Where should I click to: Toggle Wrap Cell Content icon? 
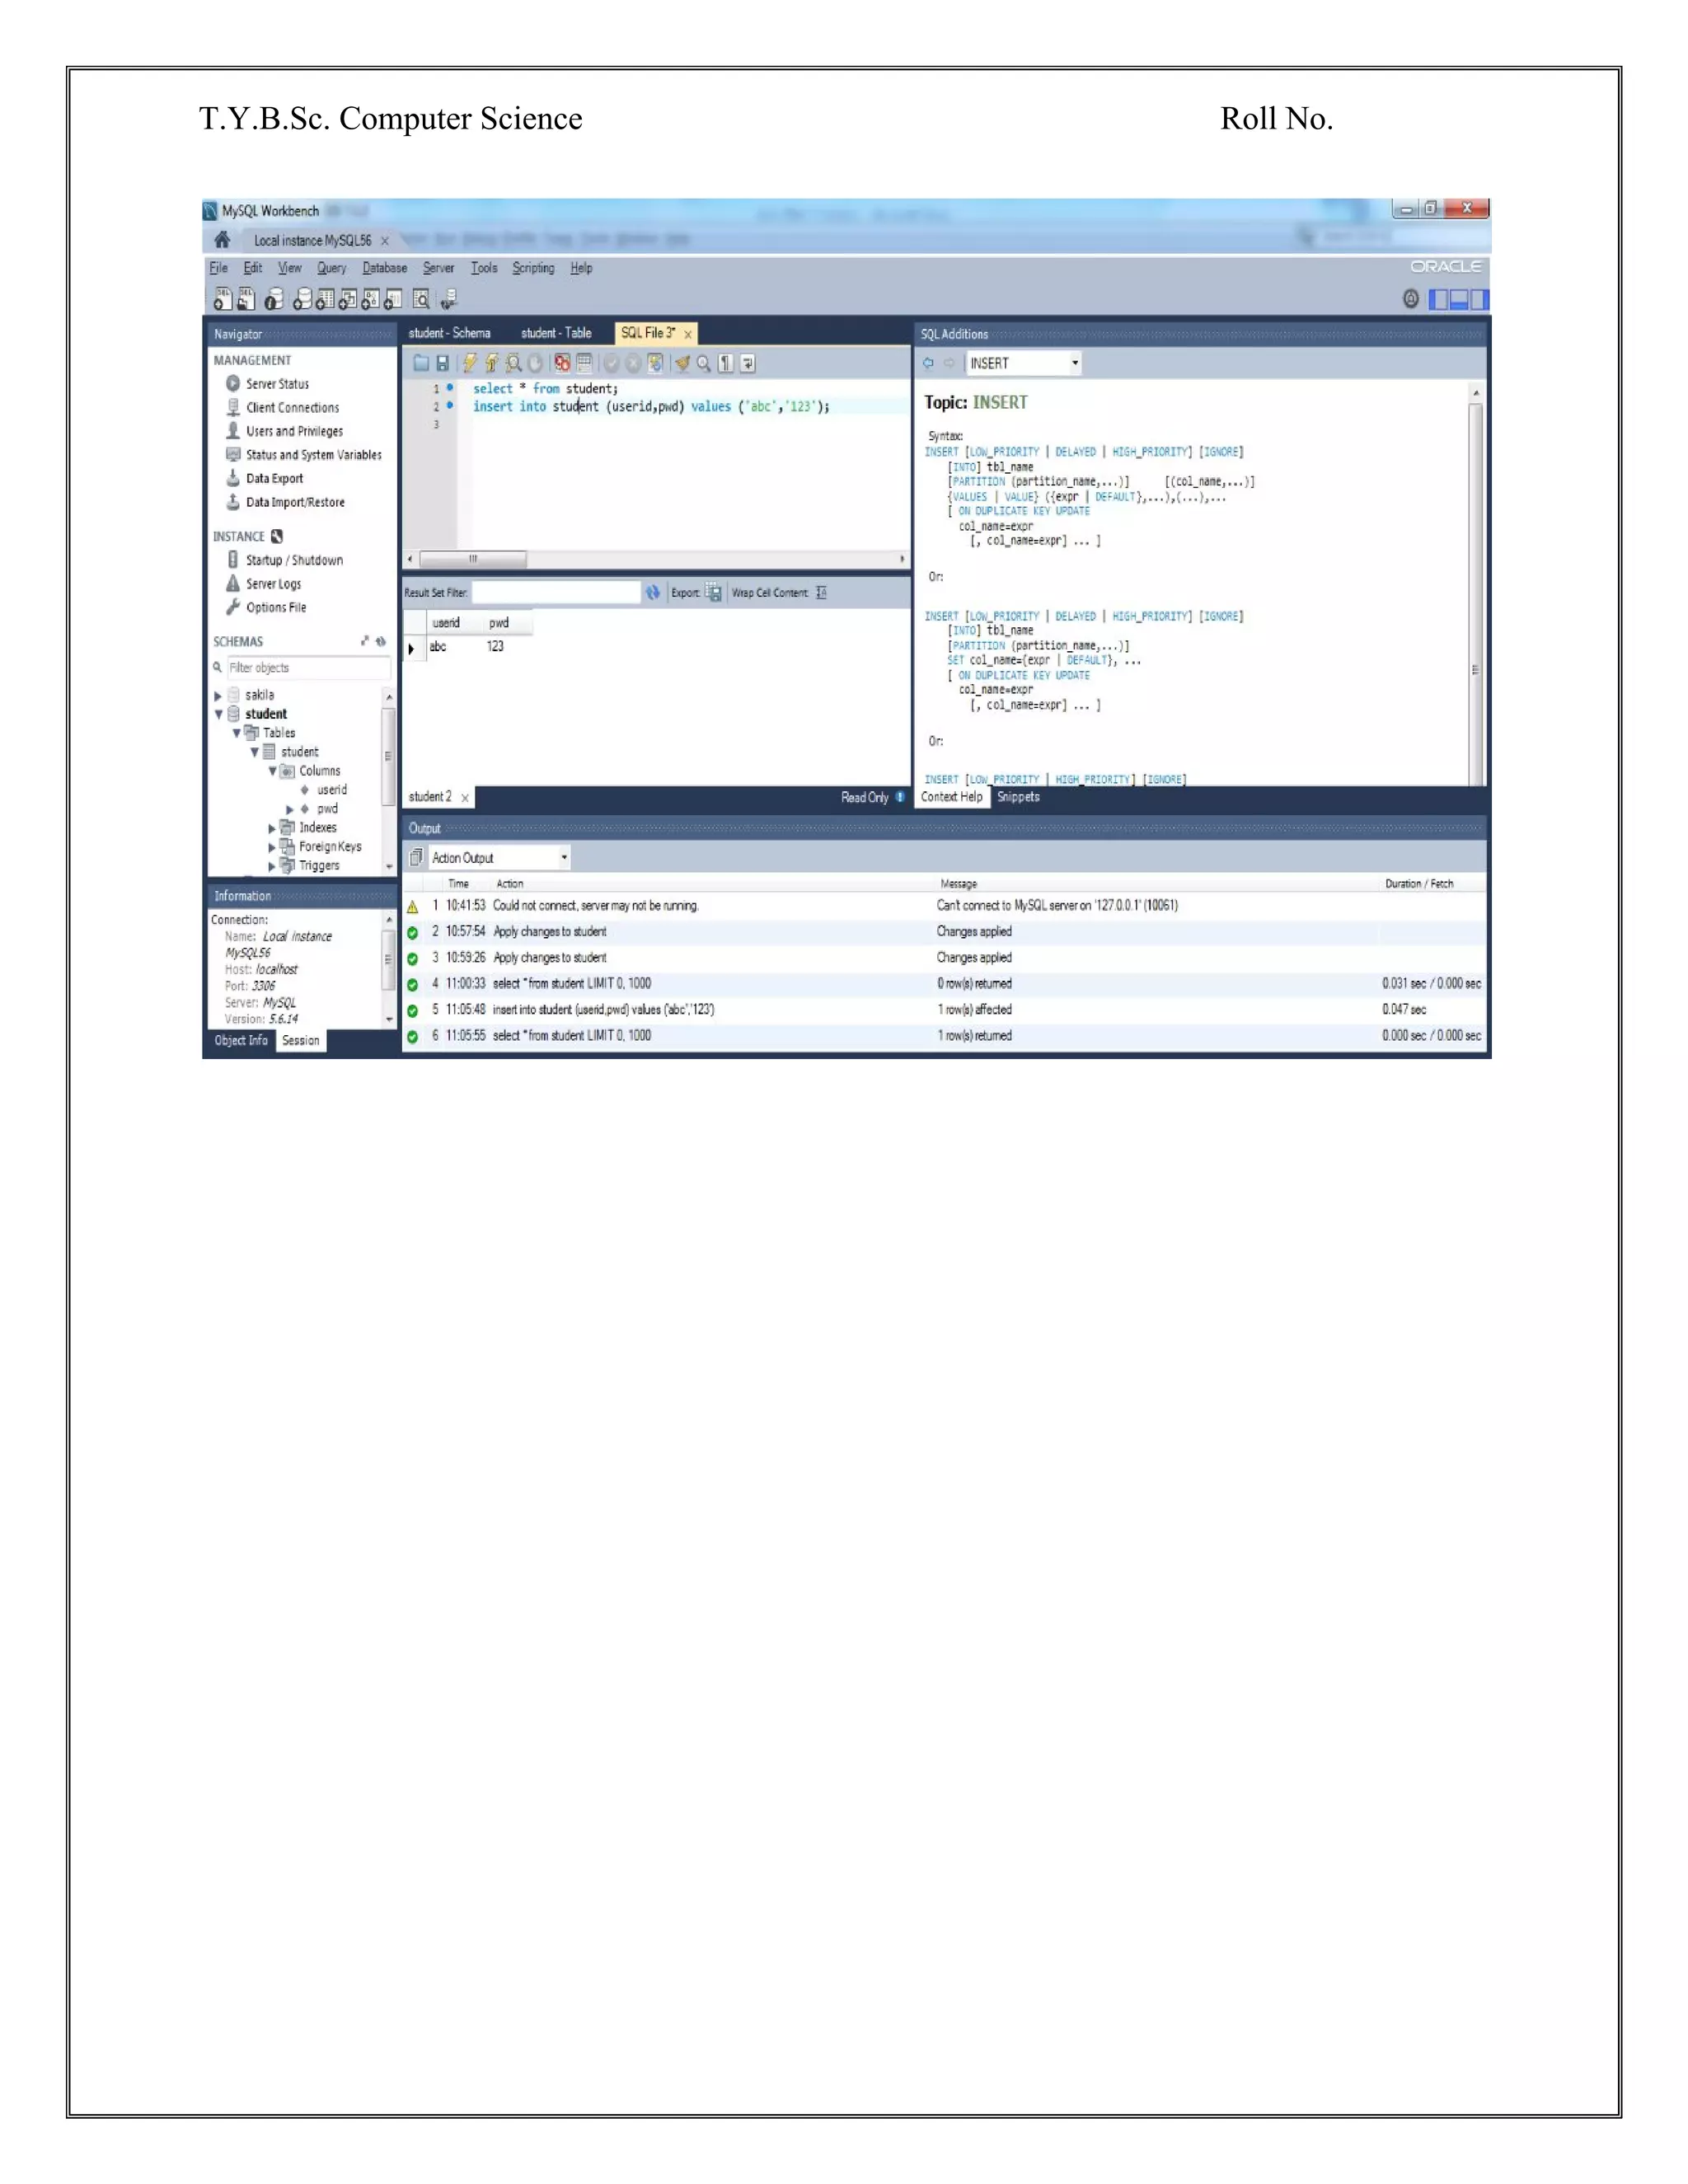(x=821, y=592)
